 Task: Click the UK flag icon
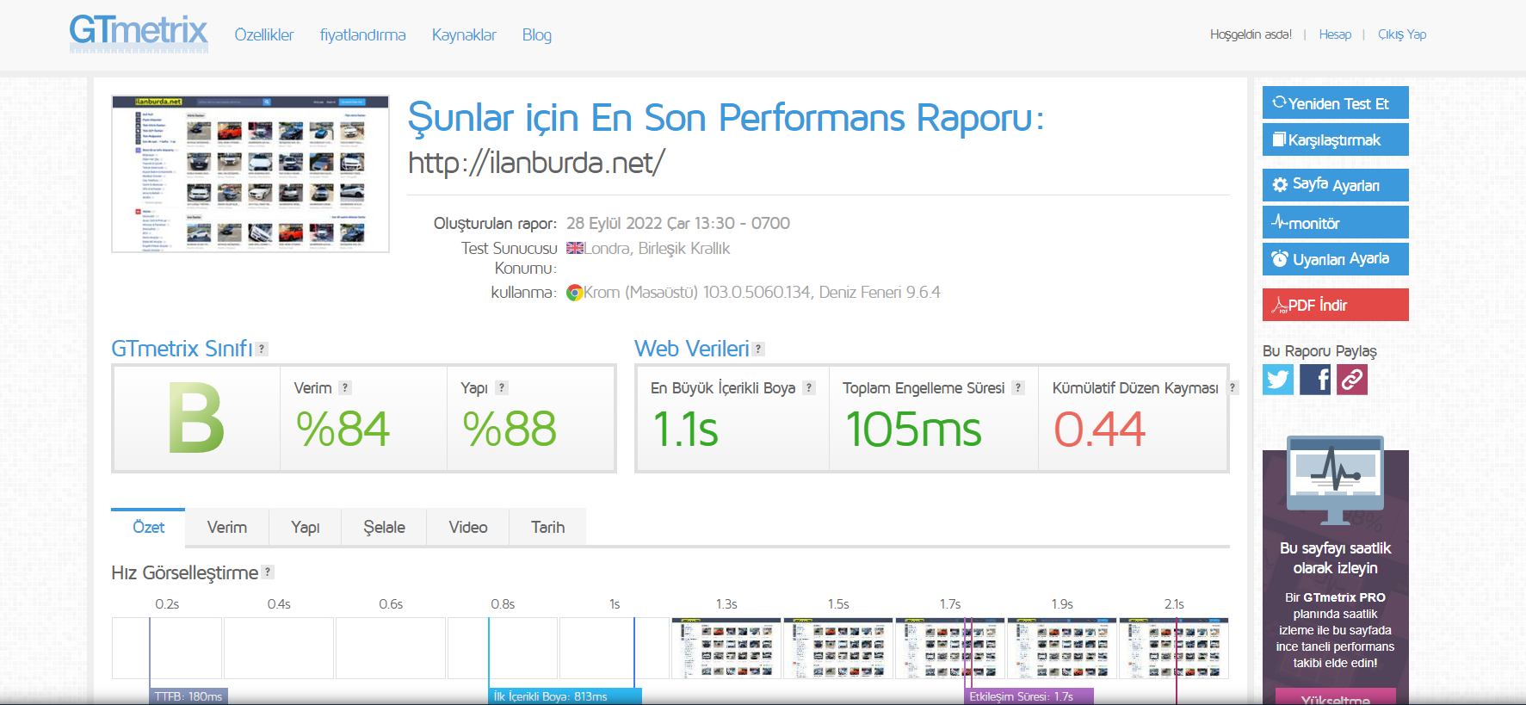(575, 248)
